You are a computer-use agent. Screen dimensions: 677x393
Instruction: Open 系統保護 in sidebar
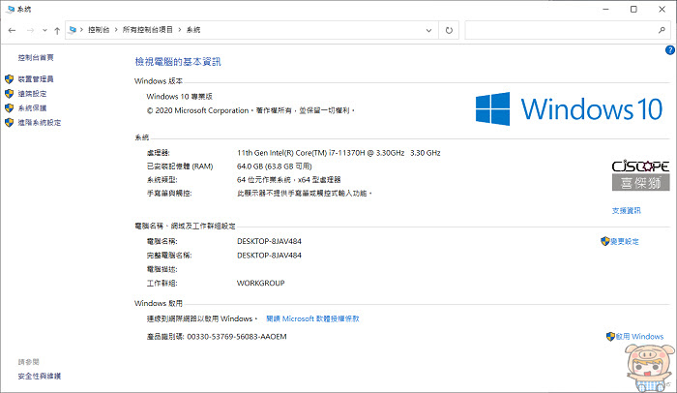(32, 108)
